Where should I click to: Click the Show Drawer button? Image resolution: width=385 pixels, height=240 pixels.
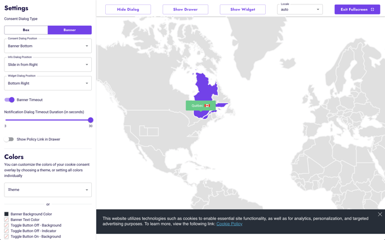(185, 9)
